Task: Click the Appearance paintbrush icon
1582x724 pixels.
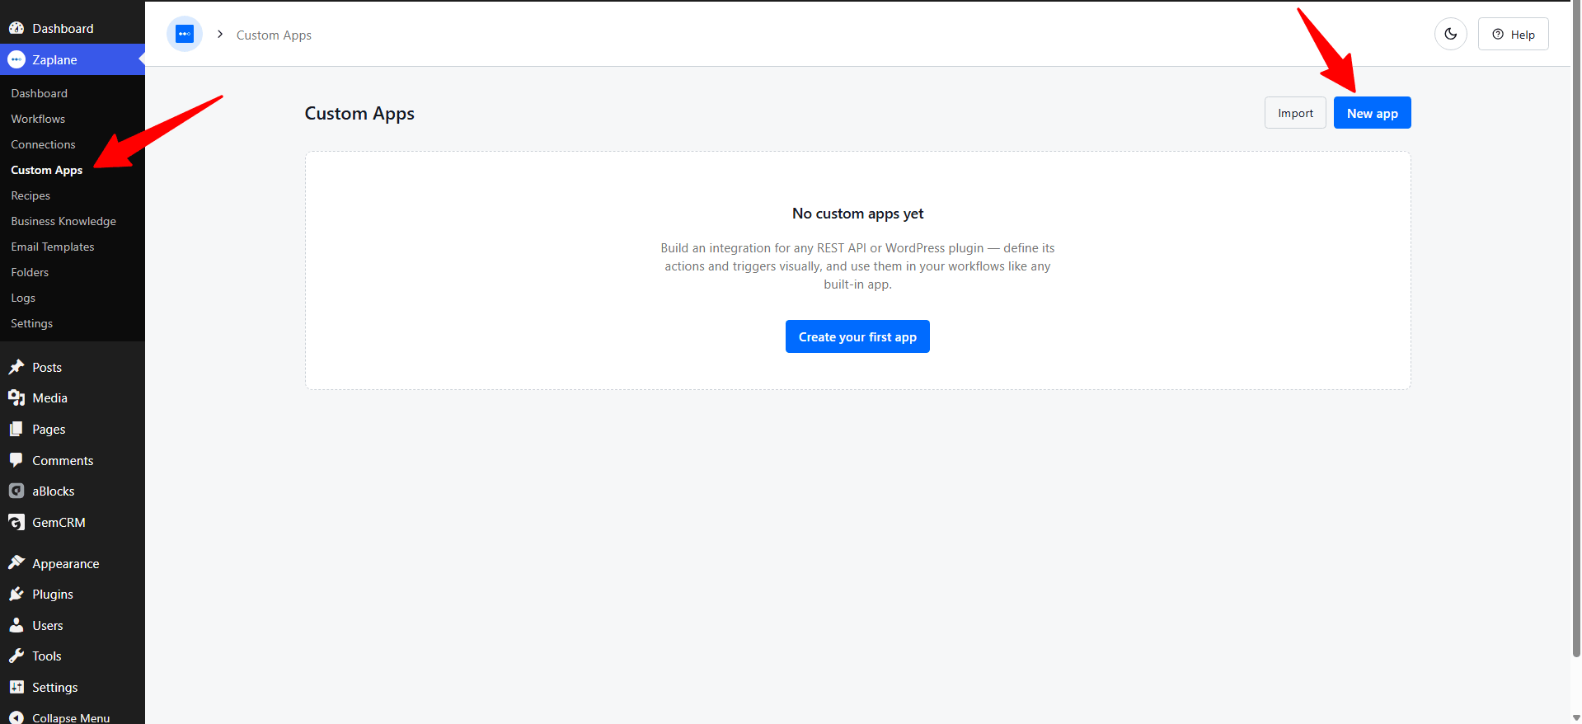Action: tap(16, 563)
